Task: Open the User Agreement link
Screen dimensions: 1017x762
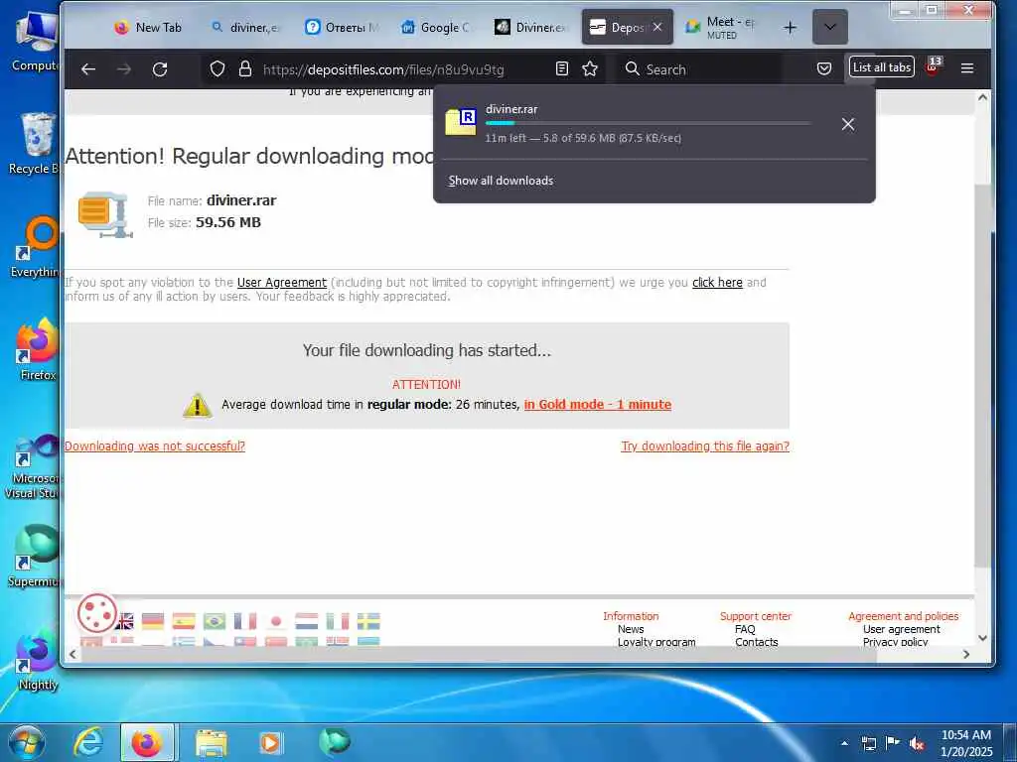Action: pos(281,283)
